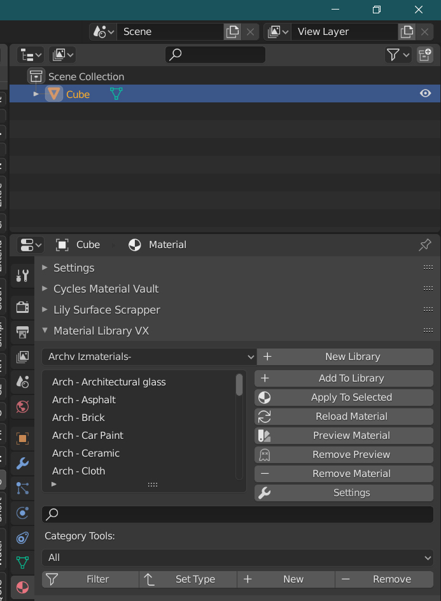The image size is (441, 601).
Task: Open the Material properties tab
Action: (x=23, y=587)
